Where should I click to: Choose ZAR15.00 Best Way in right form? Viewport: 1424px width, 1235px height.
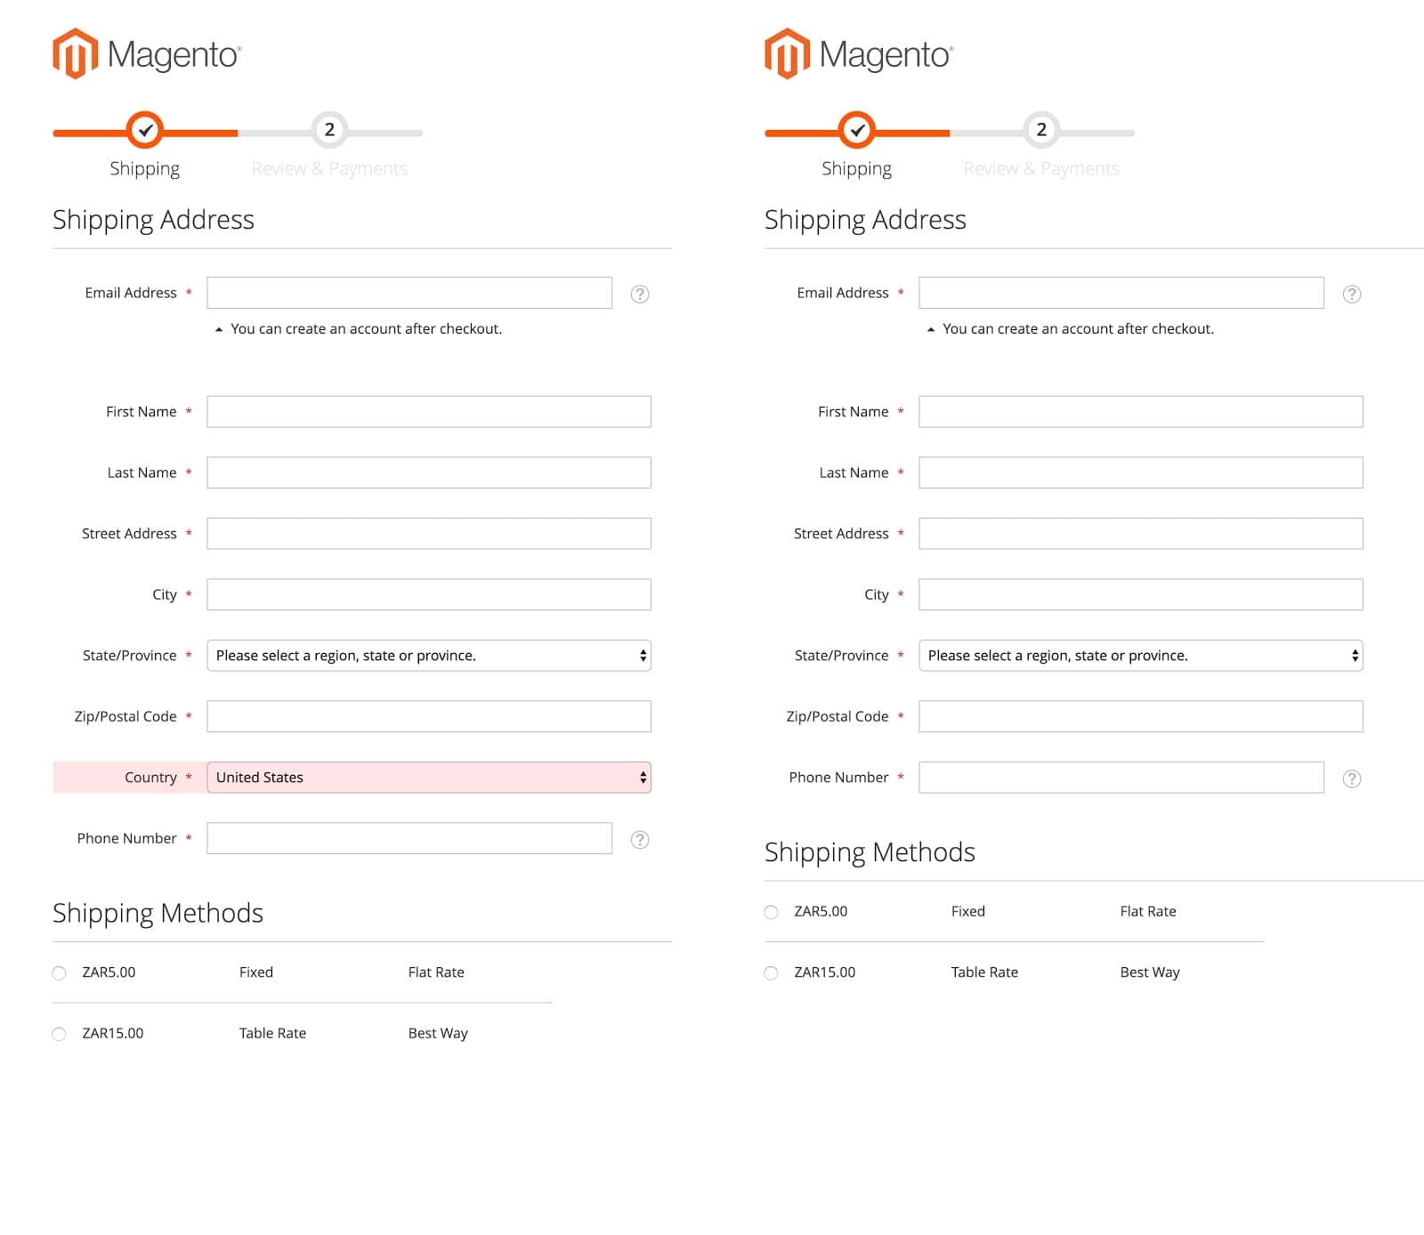coord(772,973)
